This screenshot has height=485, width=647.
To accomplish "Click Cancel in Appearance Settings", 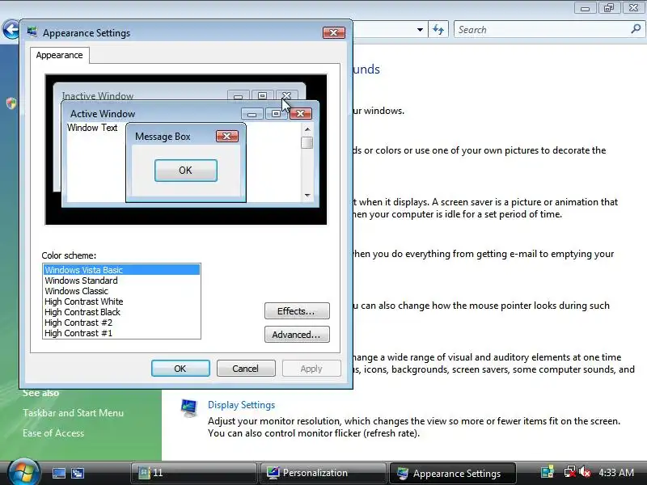I will (x=246, y=369).
